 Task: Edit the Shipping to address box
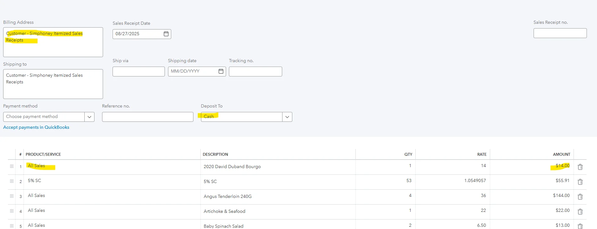[53, 84]
